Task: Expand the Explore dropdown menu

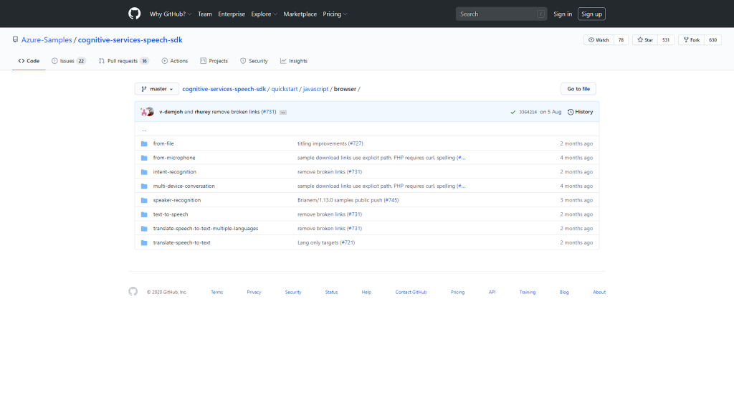Action: 264,14
